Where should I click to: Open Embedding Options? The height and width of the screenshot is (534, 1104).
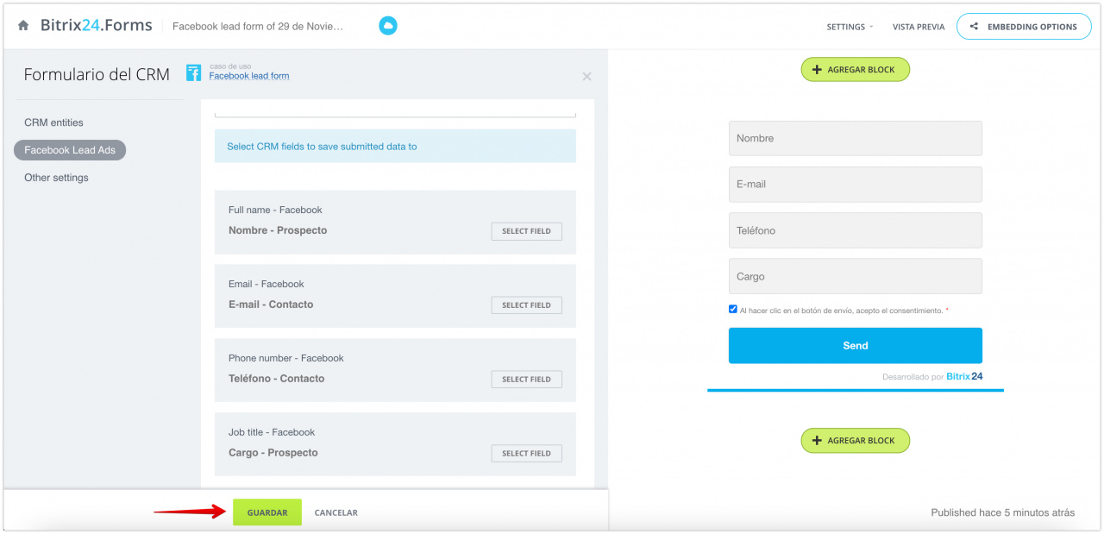pyautogui.click(x=1023, y=27)
